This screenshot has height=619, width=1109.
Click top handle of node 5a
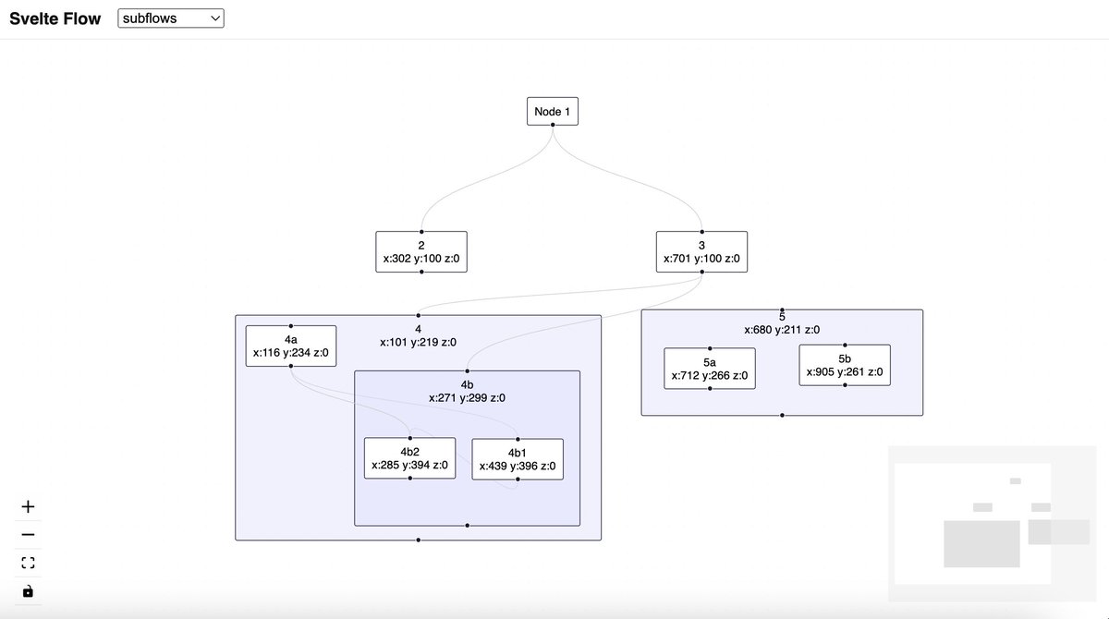[x=710, y=348]
